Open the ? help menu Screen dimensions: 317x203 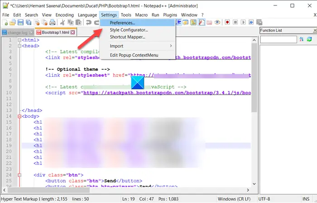point(202,15)
